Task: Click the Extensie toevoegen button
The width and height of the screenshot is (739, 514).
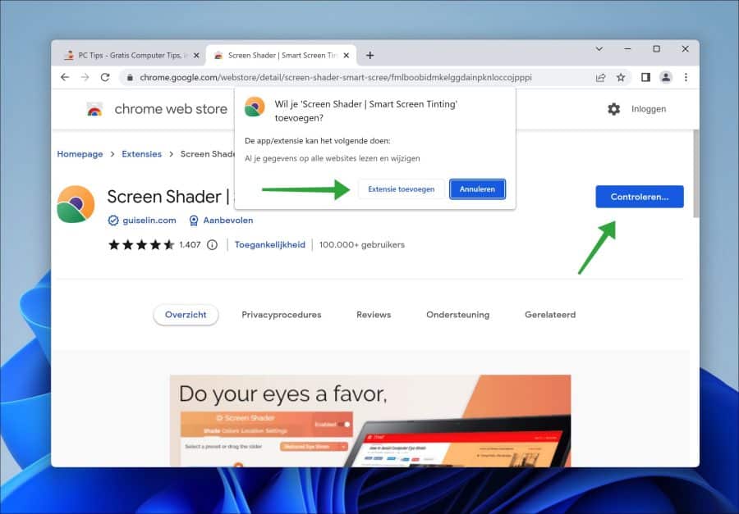Action: point(401,189)
